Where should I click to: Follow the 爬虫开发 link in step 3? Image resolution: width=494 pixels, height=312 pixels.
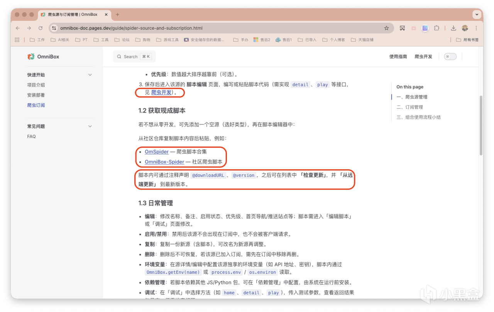(161, 92)
